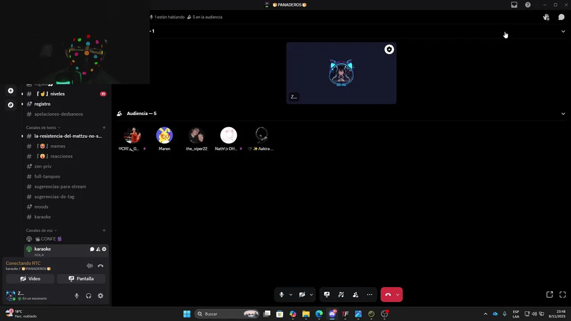Turn on camera with Video button
571x321 pixels.
click(x=30, y=279)
